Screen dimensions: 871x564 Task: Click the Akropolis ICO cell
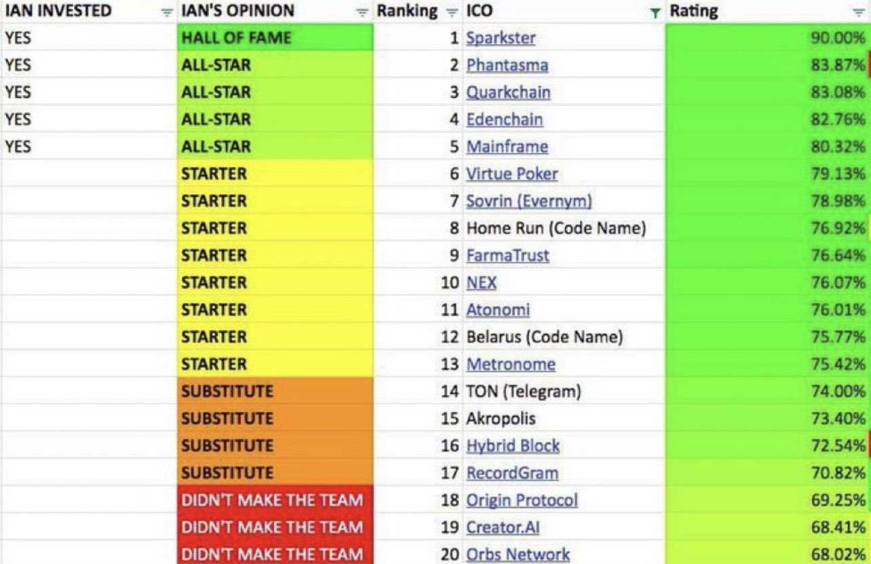click(x=501, y=419)
